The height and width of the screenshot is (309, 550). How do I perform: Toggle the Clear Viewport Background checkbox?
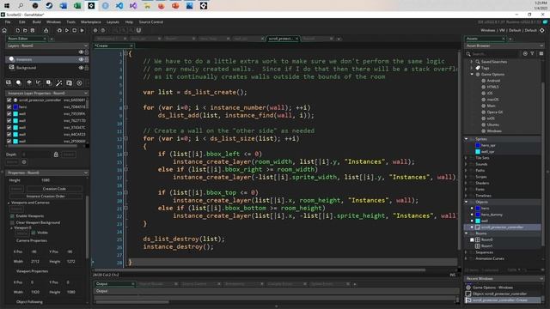pos(12,222)
